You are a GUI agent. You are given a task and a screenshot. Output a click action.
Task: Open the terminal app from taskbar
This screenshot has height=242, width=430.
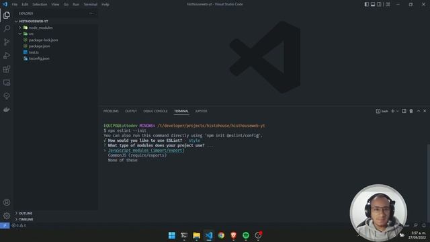pyautogui.click(x=184, y=235)
